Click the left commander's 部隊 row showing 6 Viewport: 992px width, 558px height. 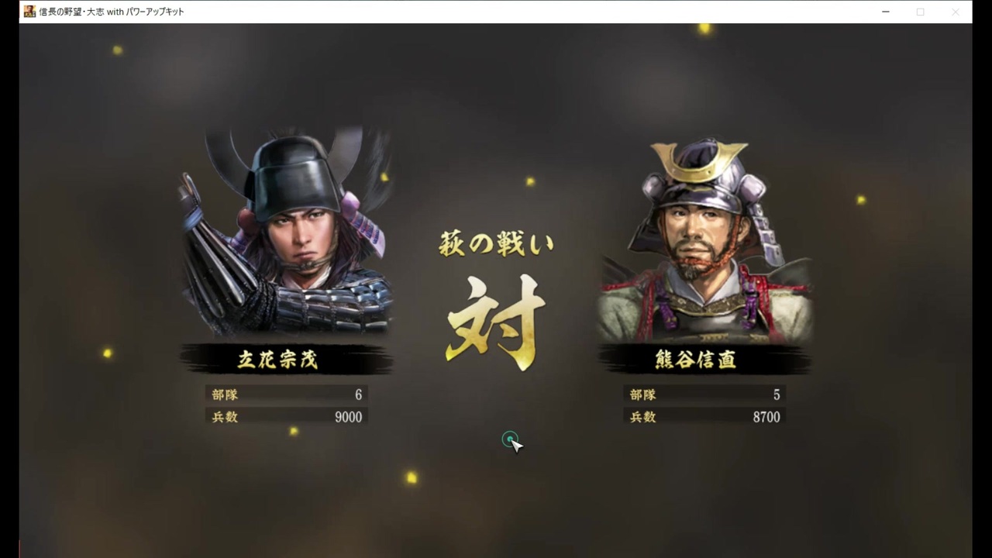(x=286, y=394)
